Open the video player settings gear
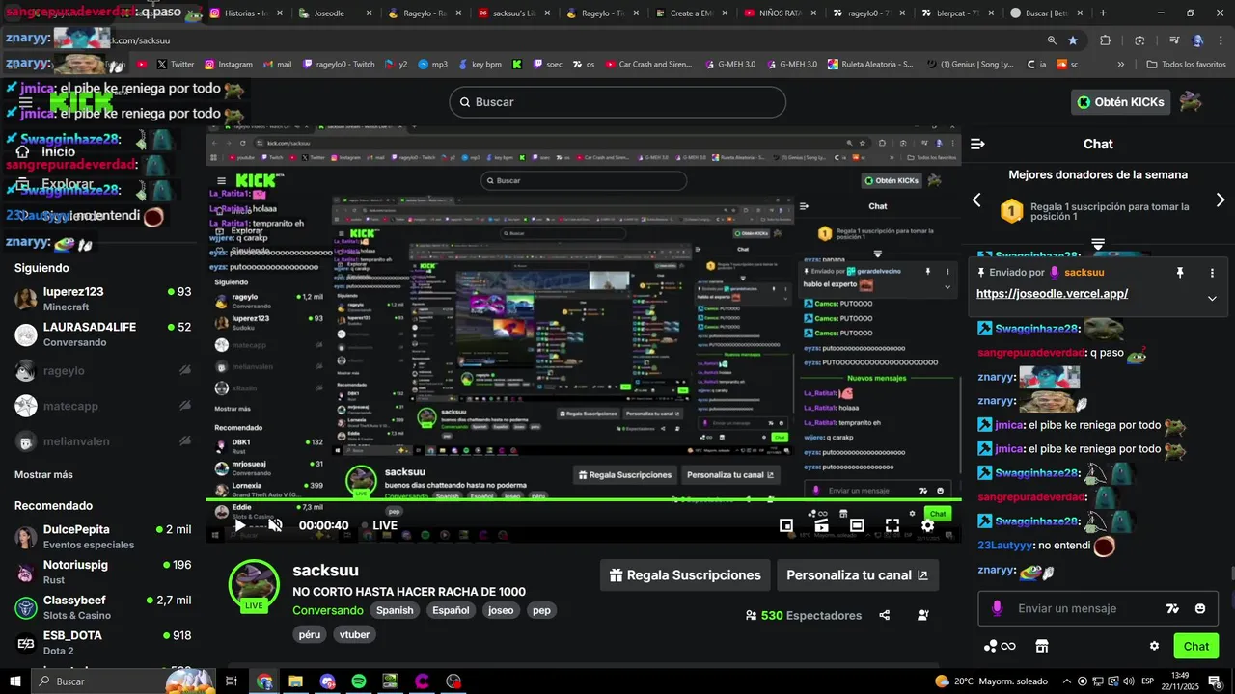This screenshot has height=694, width=1235. [927, 525]
